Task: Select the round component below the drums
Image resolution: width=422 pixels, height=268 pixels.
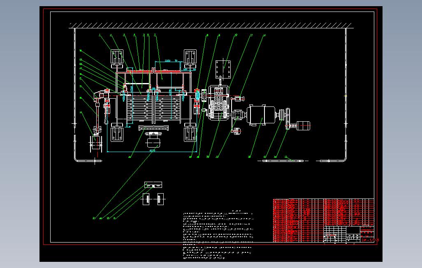Action: (153, 141)
